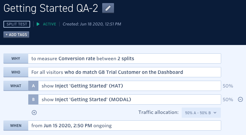Remove split B with minus circle icon

(x=240, y=99)
